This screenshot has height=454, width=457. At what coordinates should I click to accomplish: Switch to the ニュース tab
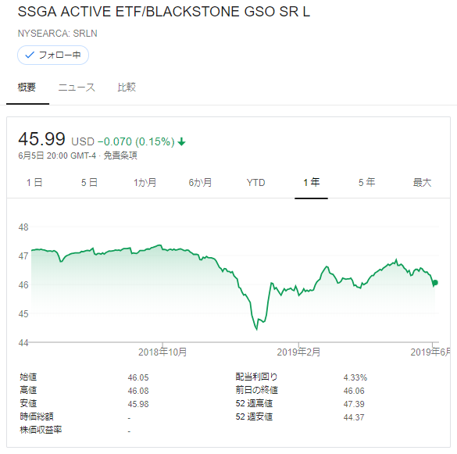[x=77, y=88]
